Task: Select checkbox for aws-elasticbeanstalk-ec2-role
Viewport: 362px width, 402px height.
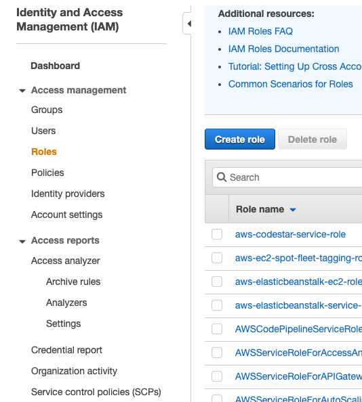Action: (217, 282)
